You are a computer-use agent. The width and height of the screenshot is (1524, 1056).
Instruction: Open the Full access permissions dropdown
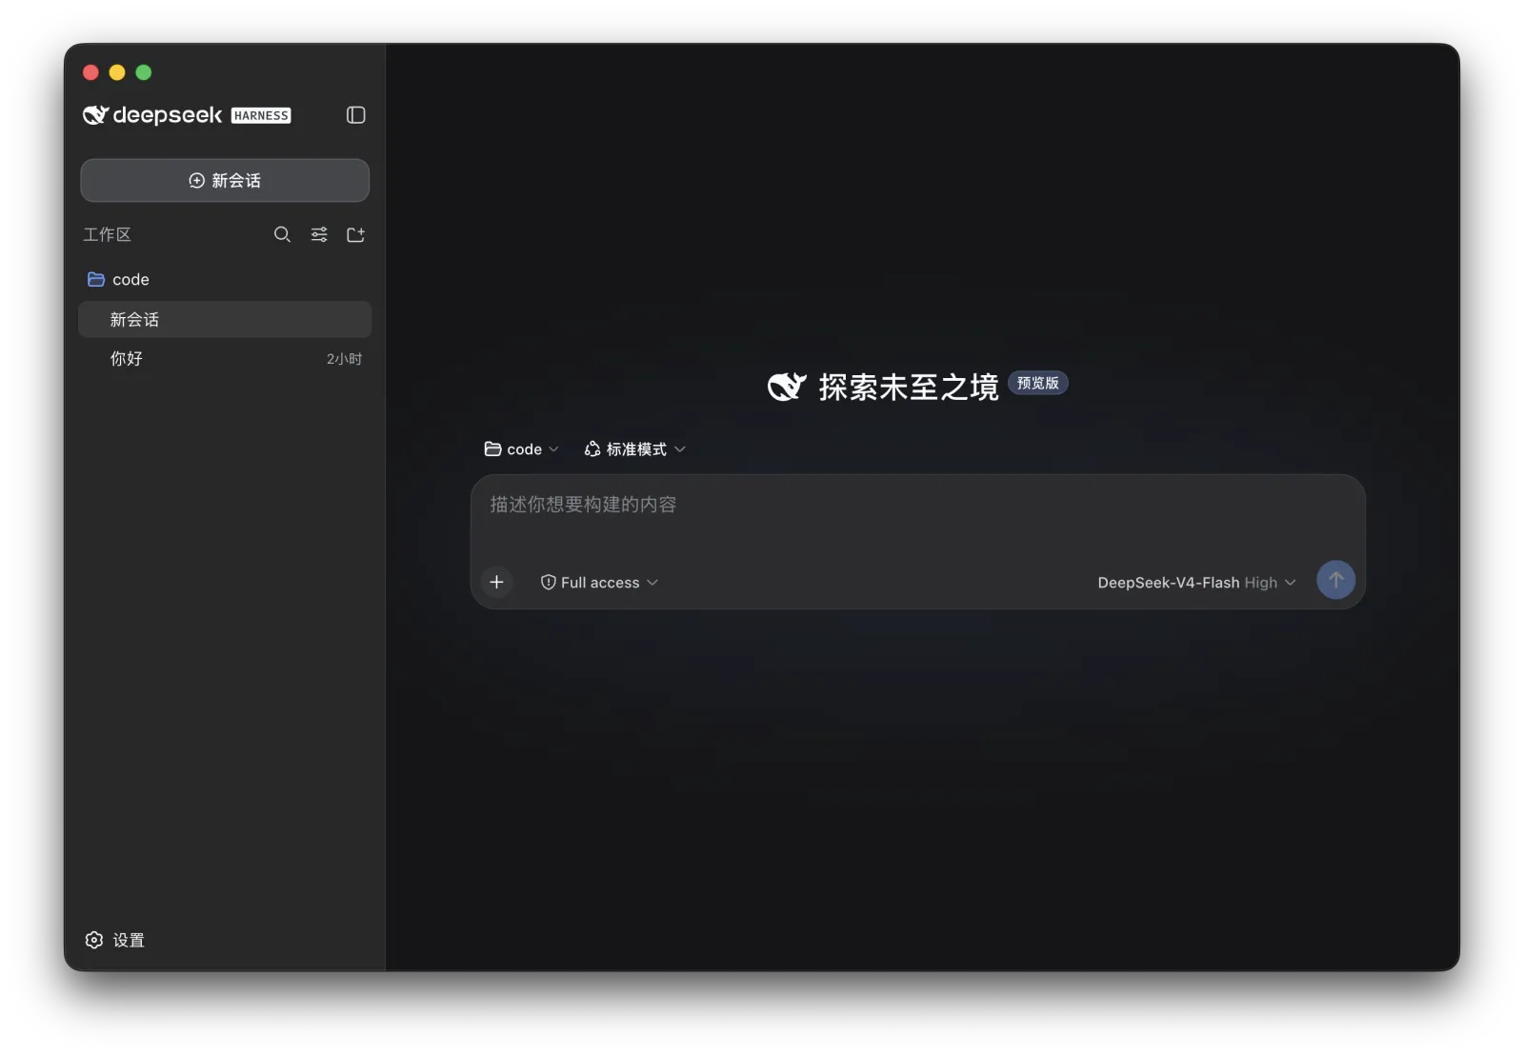pyautogui.click(x=599, y=583)
